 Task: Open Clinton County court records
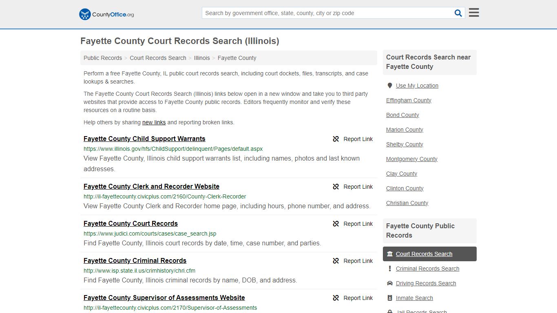pos(405,188)
